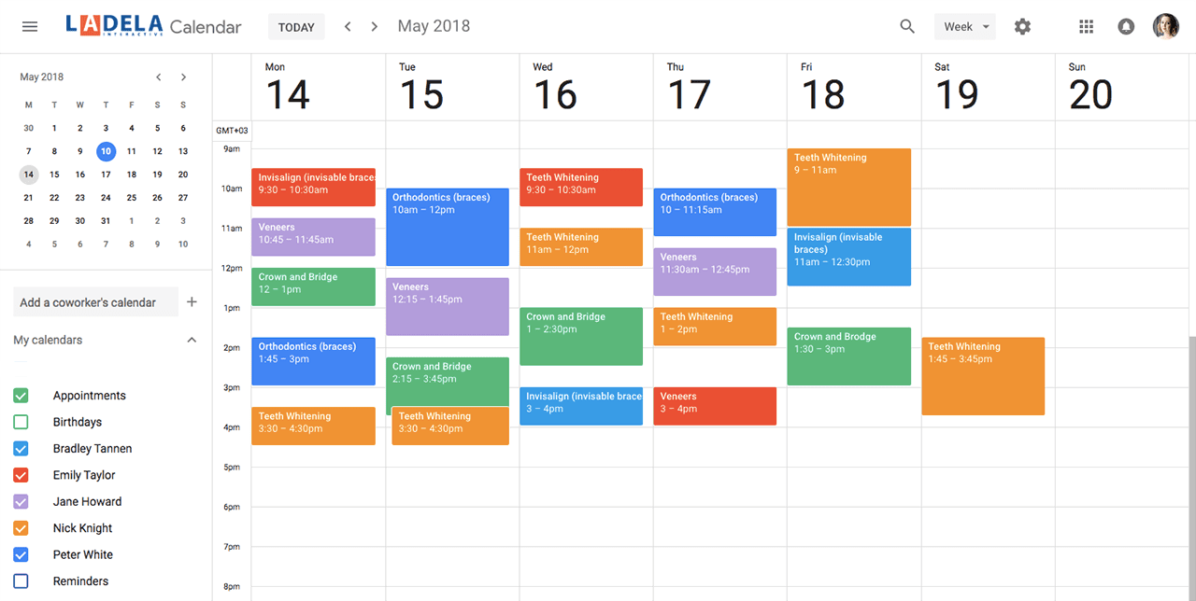The height and width of the screenshot is (601, 1196).
Task: Open Wednesday Crown and Bridge 1pm event
Action: click(x=581, y=336)
